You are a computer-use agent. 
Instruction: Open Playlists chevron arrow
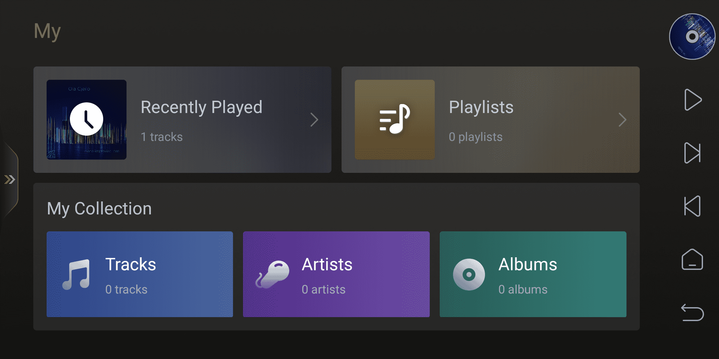pos(622,120)
